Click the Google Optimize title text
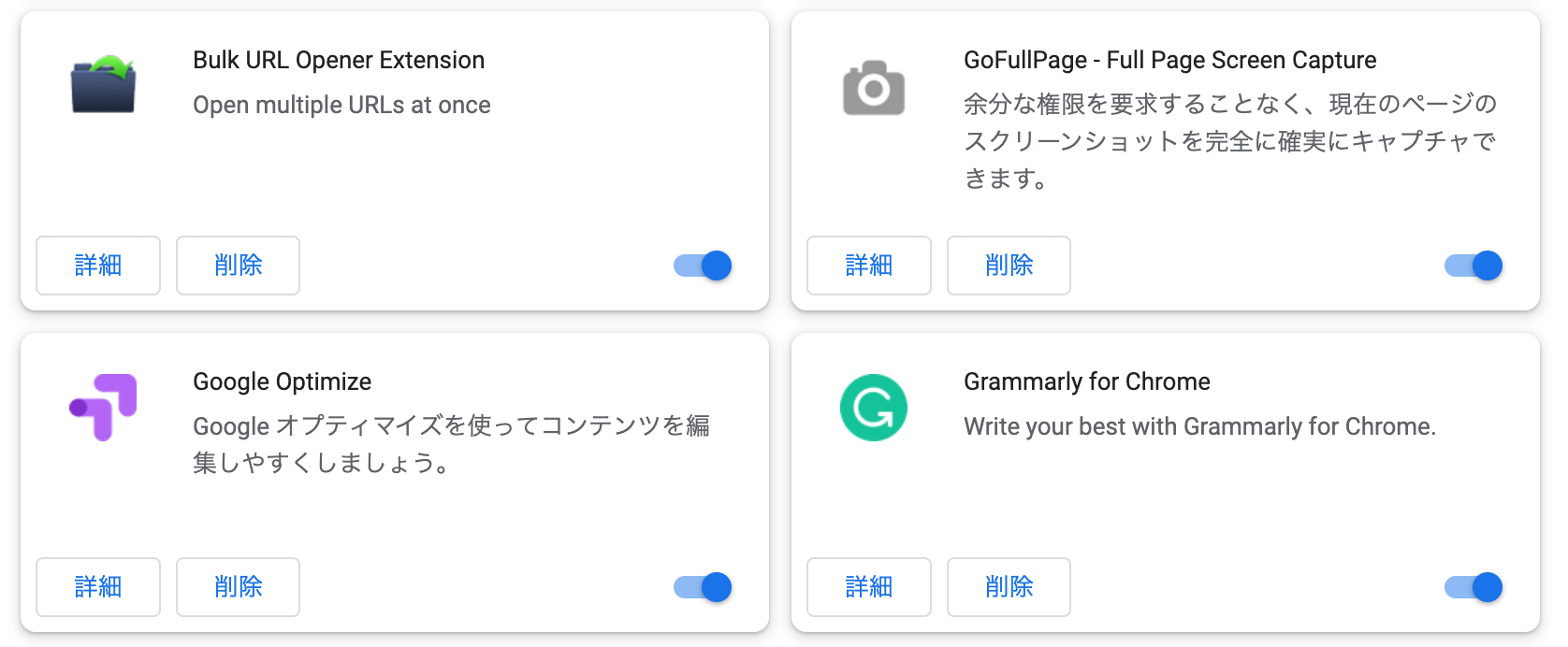The width and height of the screenshot is (1568, 647). 282,381
